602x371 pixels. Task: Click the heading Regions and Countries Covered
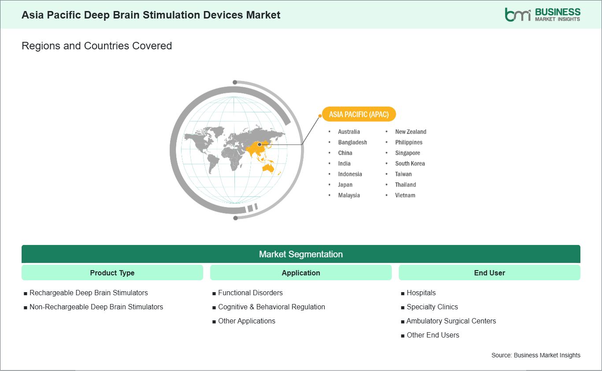coord(97,46)
